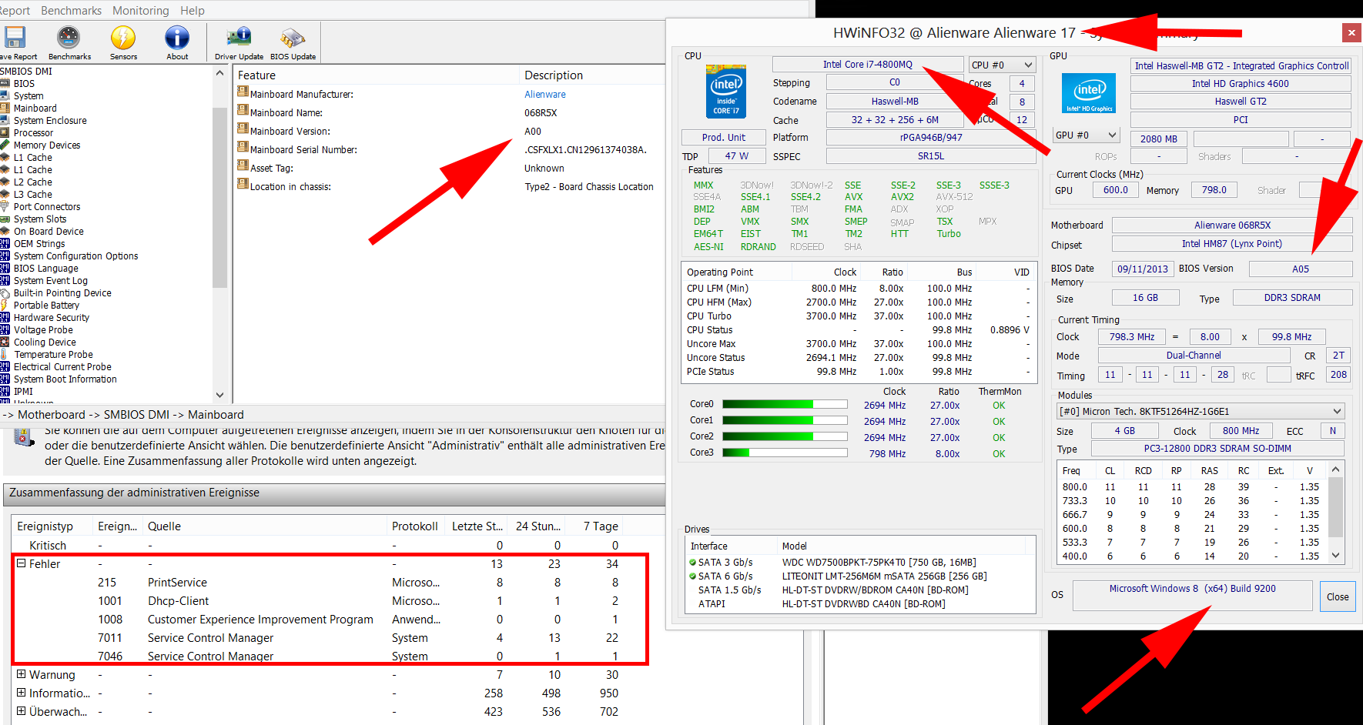
Task: Click the Intel HD Graphics 4600 field
Action: pos(1241,84)
